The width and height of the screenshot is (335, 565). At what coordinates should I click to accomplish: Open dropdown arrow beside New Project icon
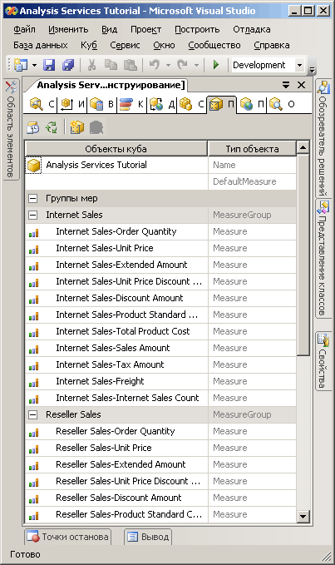tap(34, 65)
